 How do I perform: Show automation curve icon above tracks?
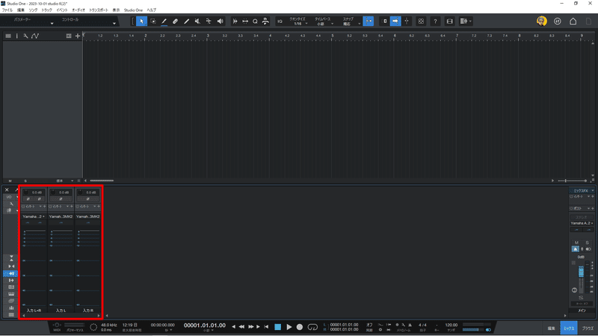point(35,36)
